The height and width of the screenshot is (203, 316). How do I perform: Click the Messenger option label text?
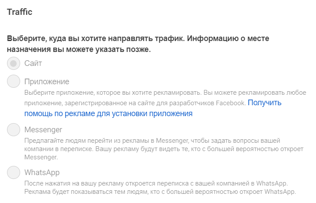[43, 130]
